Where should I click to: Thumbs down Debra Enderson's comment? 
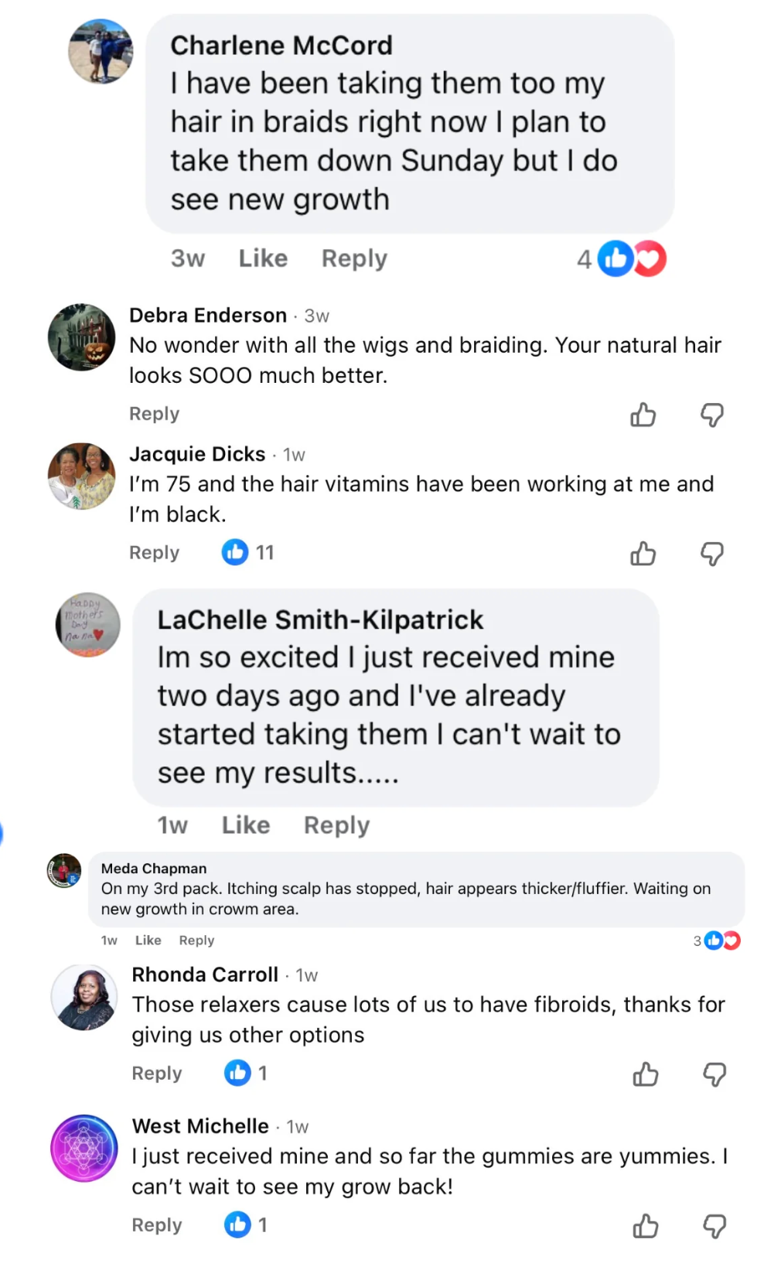pyautogui.click(x=711, y=415)
